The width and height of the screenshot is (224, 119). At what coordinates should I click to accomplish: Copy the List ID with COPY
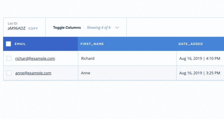click(33, 28)
